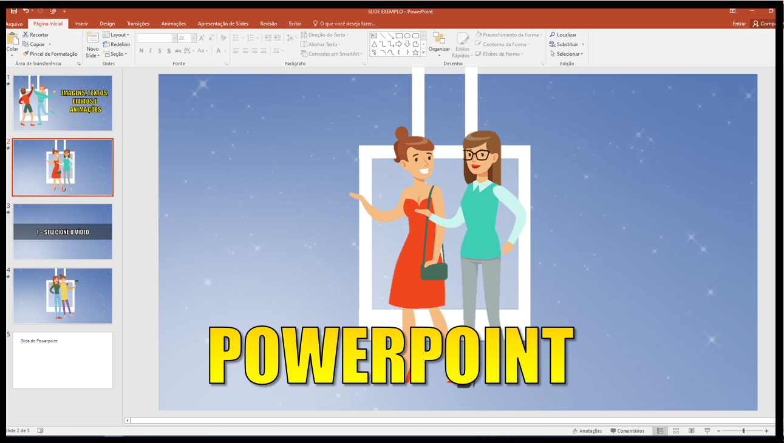The image size is (784, 443).
Task: Clear all formatting icon
Action: [x=223, y=38]
